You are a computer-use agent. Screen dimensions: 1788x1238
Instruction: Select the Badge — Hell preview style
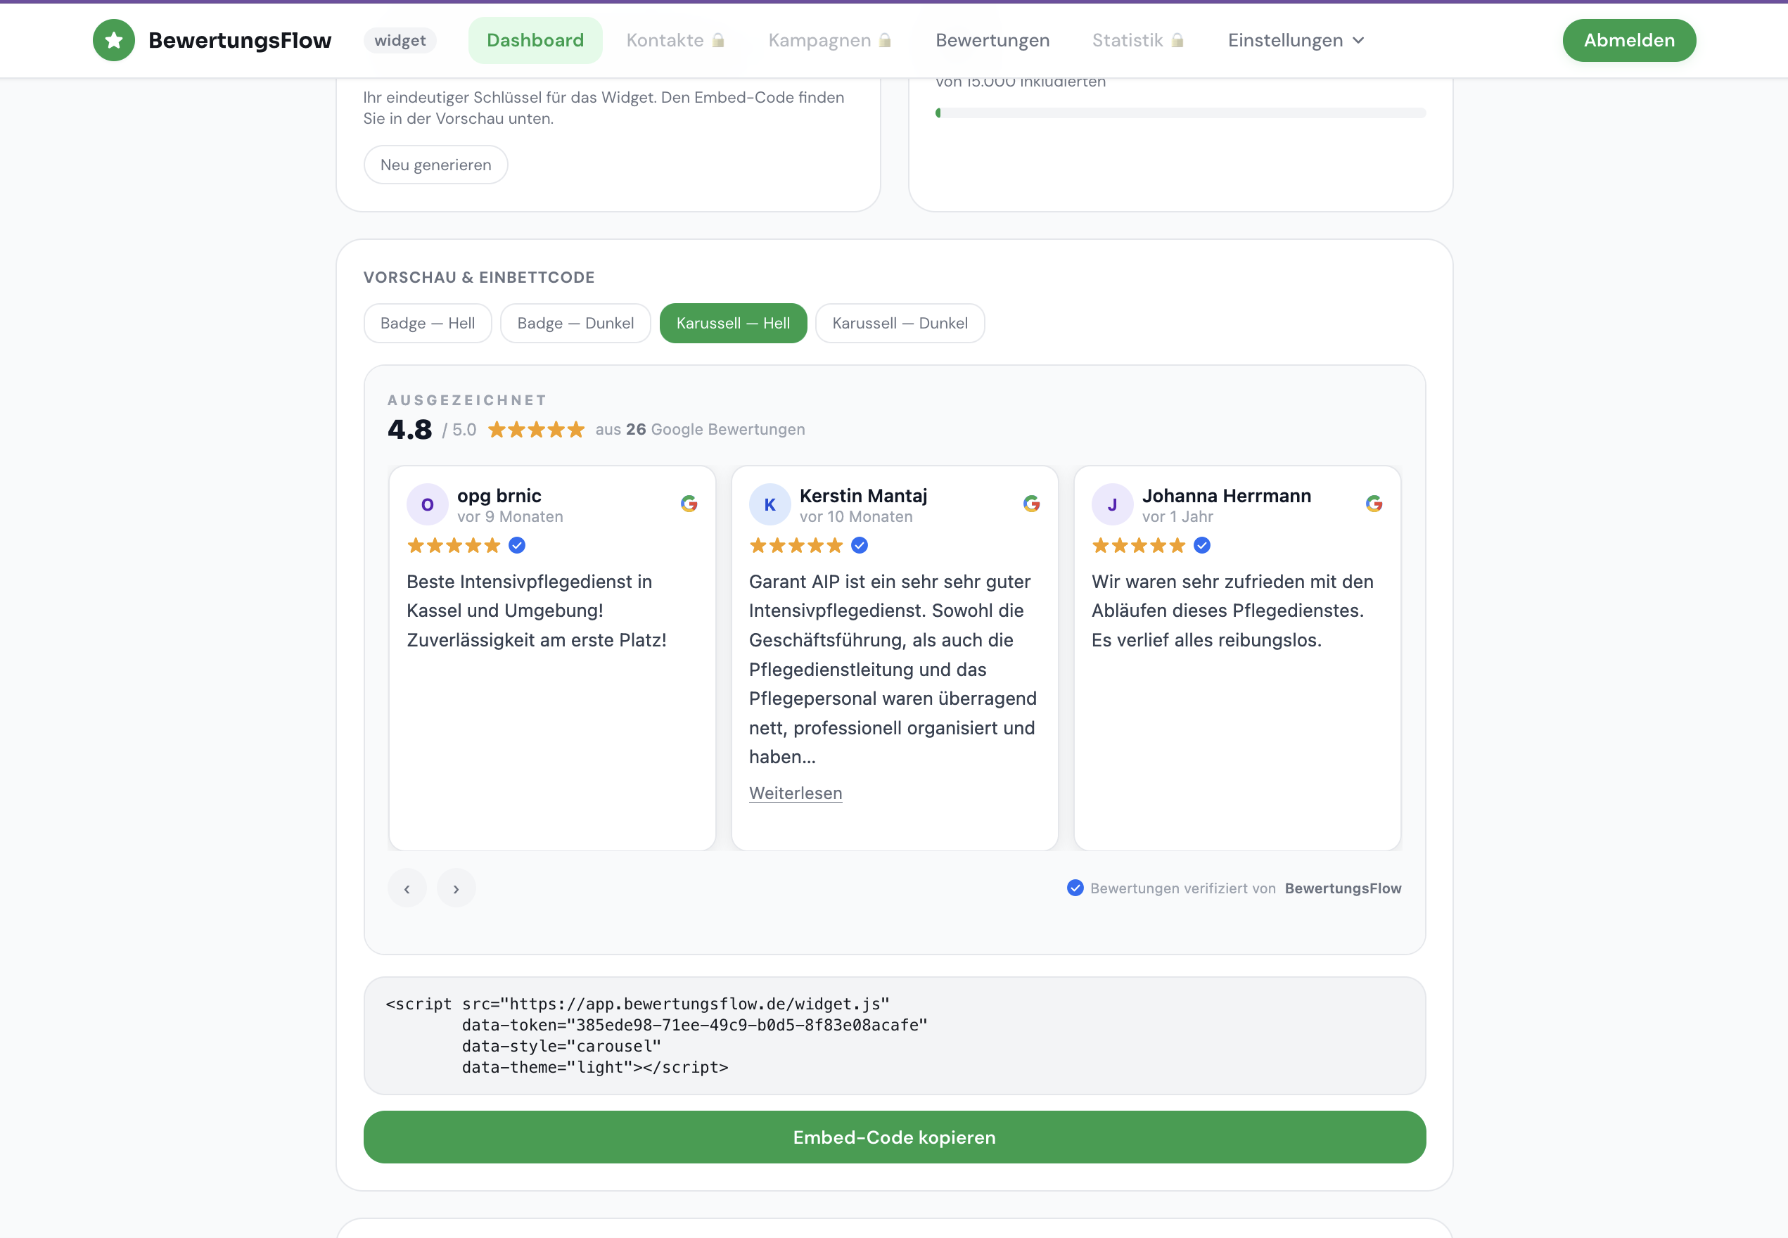tap(428, 324)
